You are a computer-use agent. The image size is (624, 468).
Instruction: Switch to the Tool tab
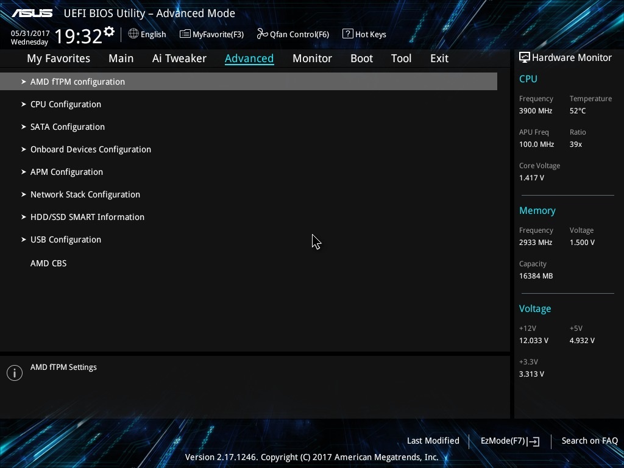click(x=401, y=58)
